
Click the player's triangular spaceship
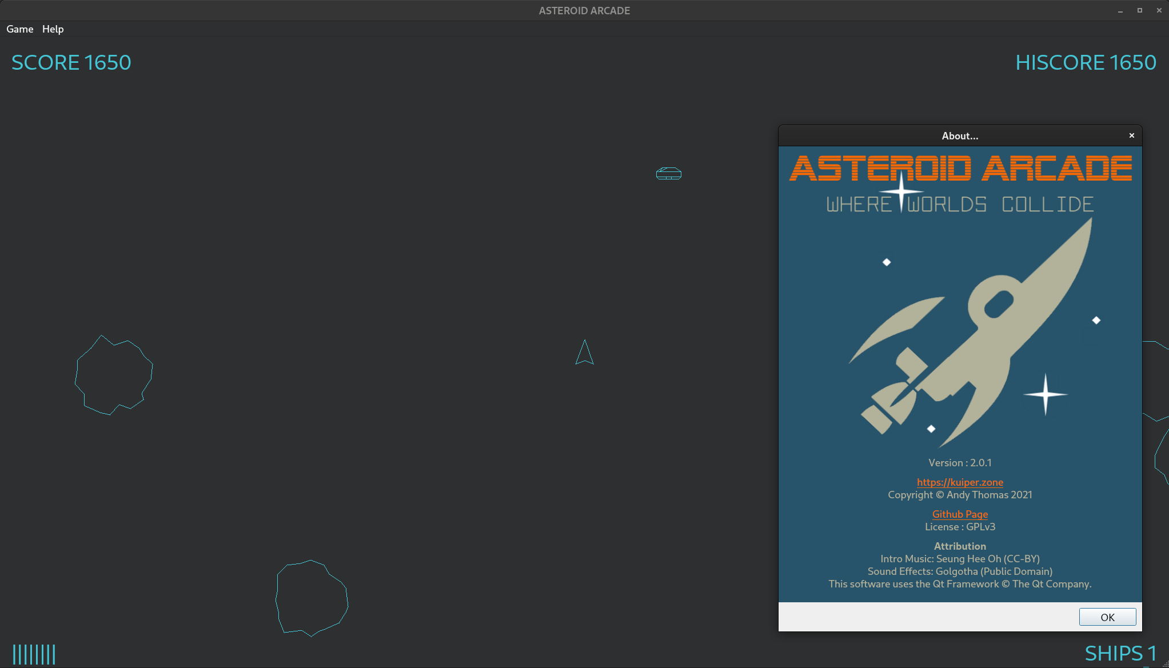(x=584, y=354)
